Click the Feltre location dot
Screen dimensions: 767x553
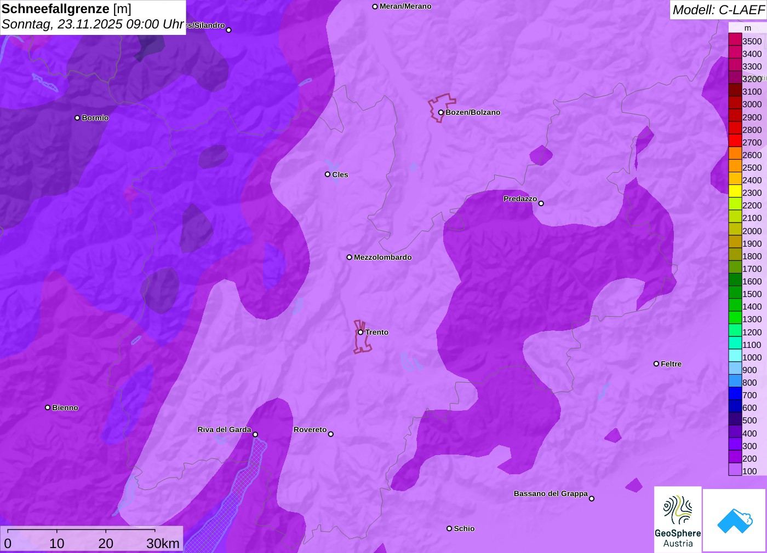tap(656, 364)
